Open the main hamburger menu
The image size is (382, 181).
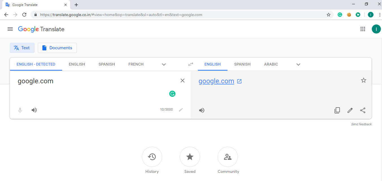[10, 29]
